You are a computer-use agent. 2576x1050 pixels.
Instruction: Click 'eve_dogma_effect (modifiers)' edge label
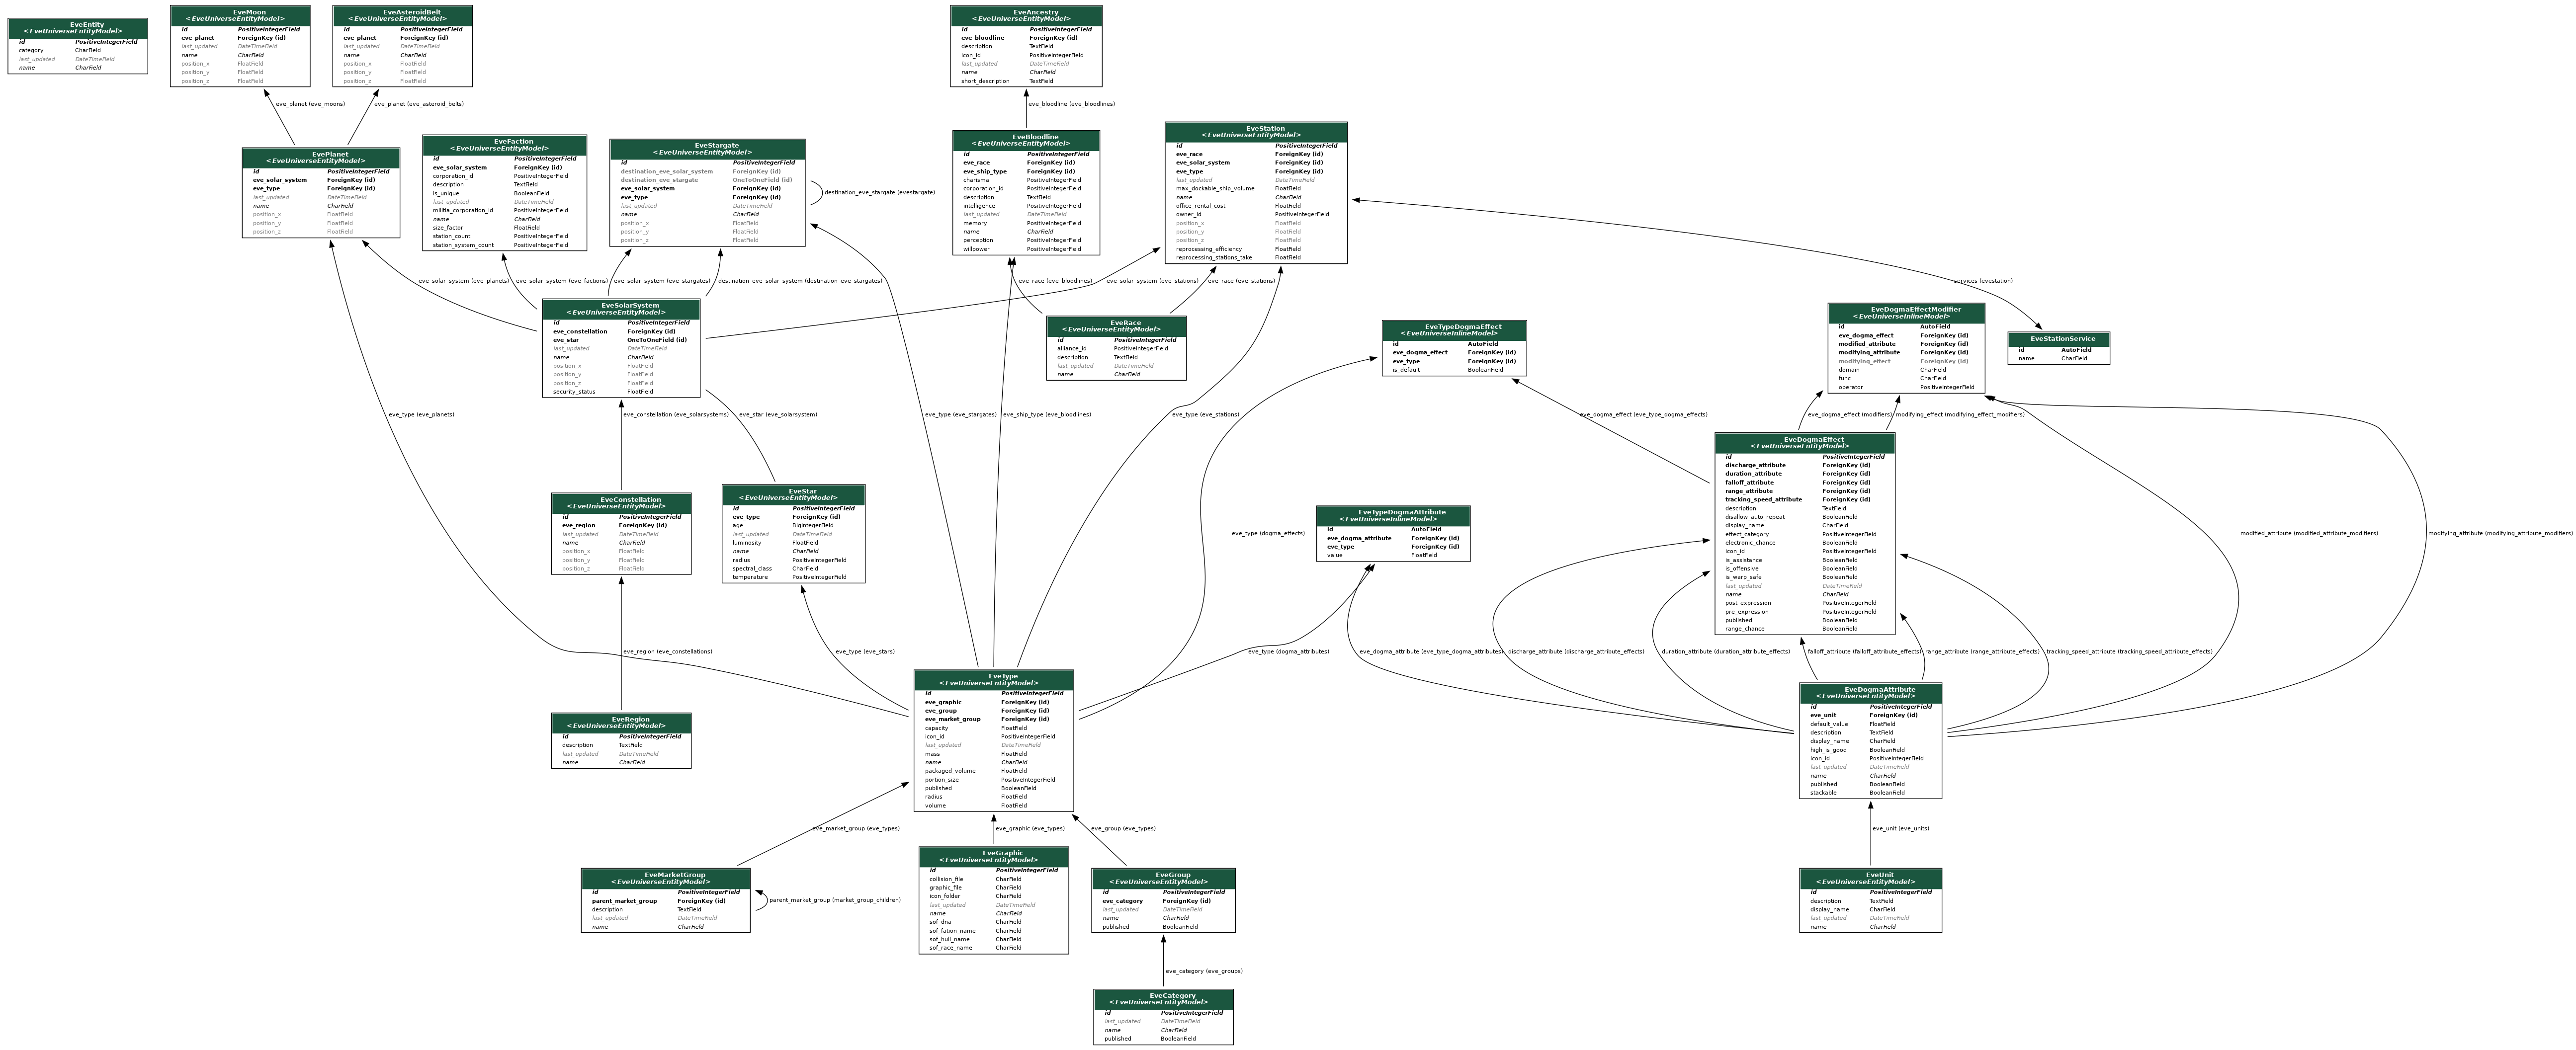tap(1849, 414)
